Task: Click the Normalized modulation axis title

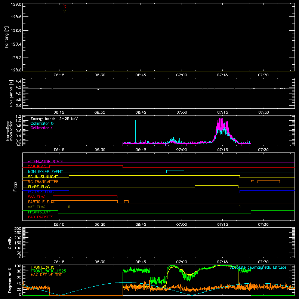Action: pos(9,130)
